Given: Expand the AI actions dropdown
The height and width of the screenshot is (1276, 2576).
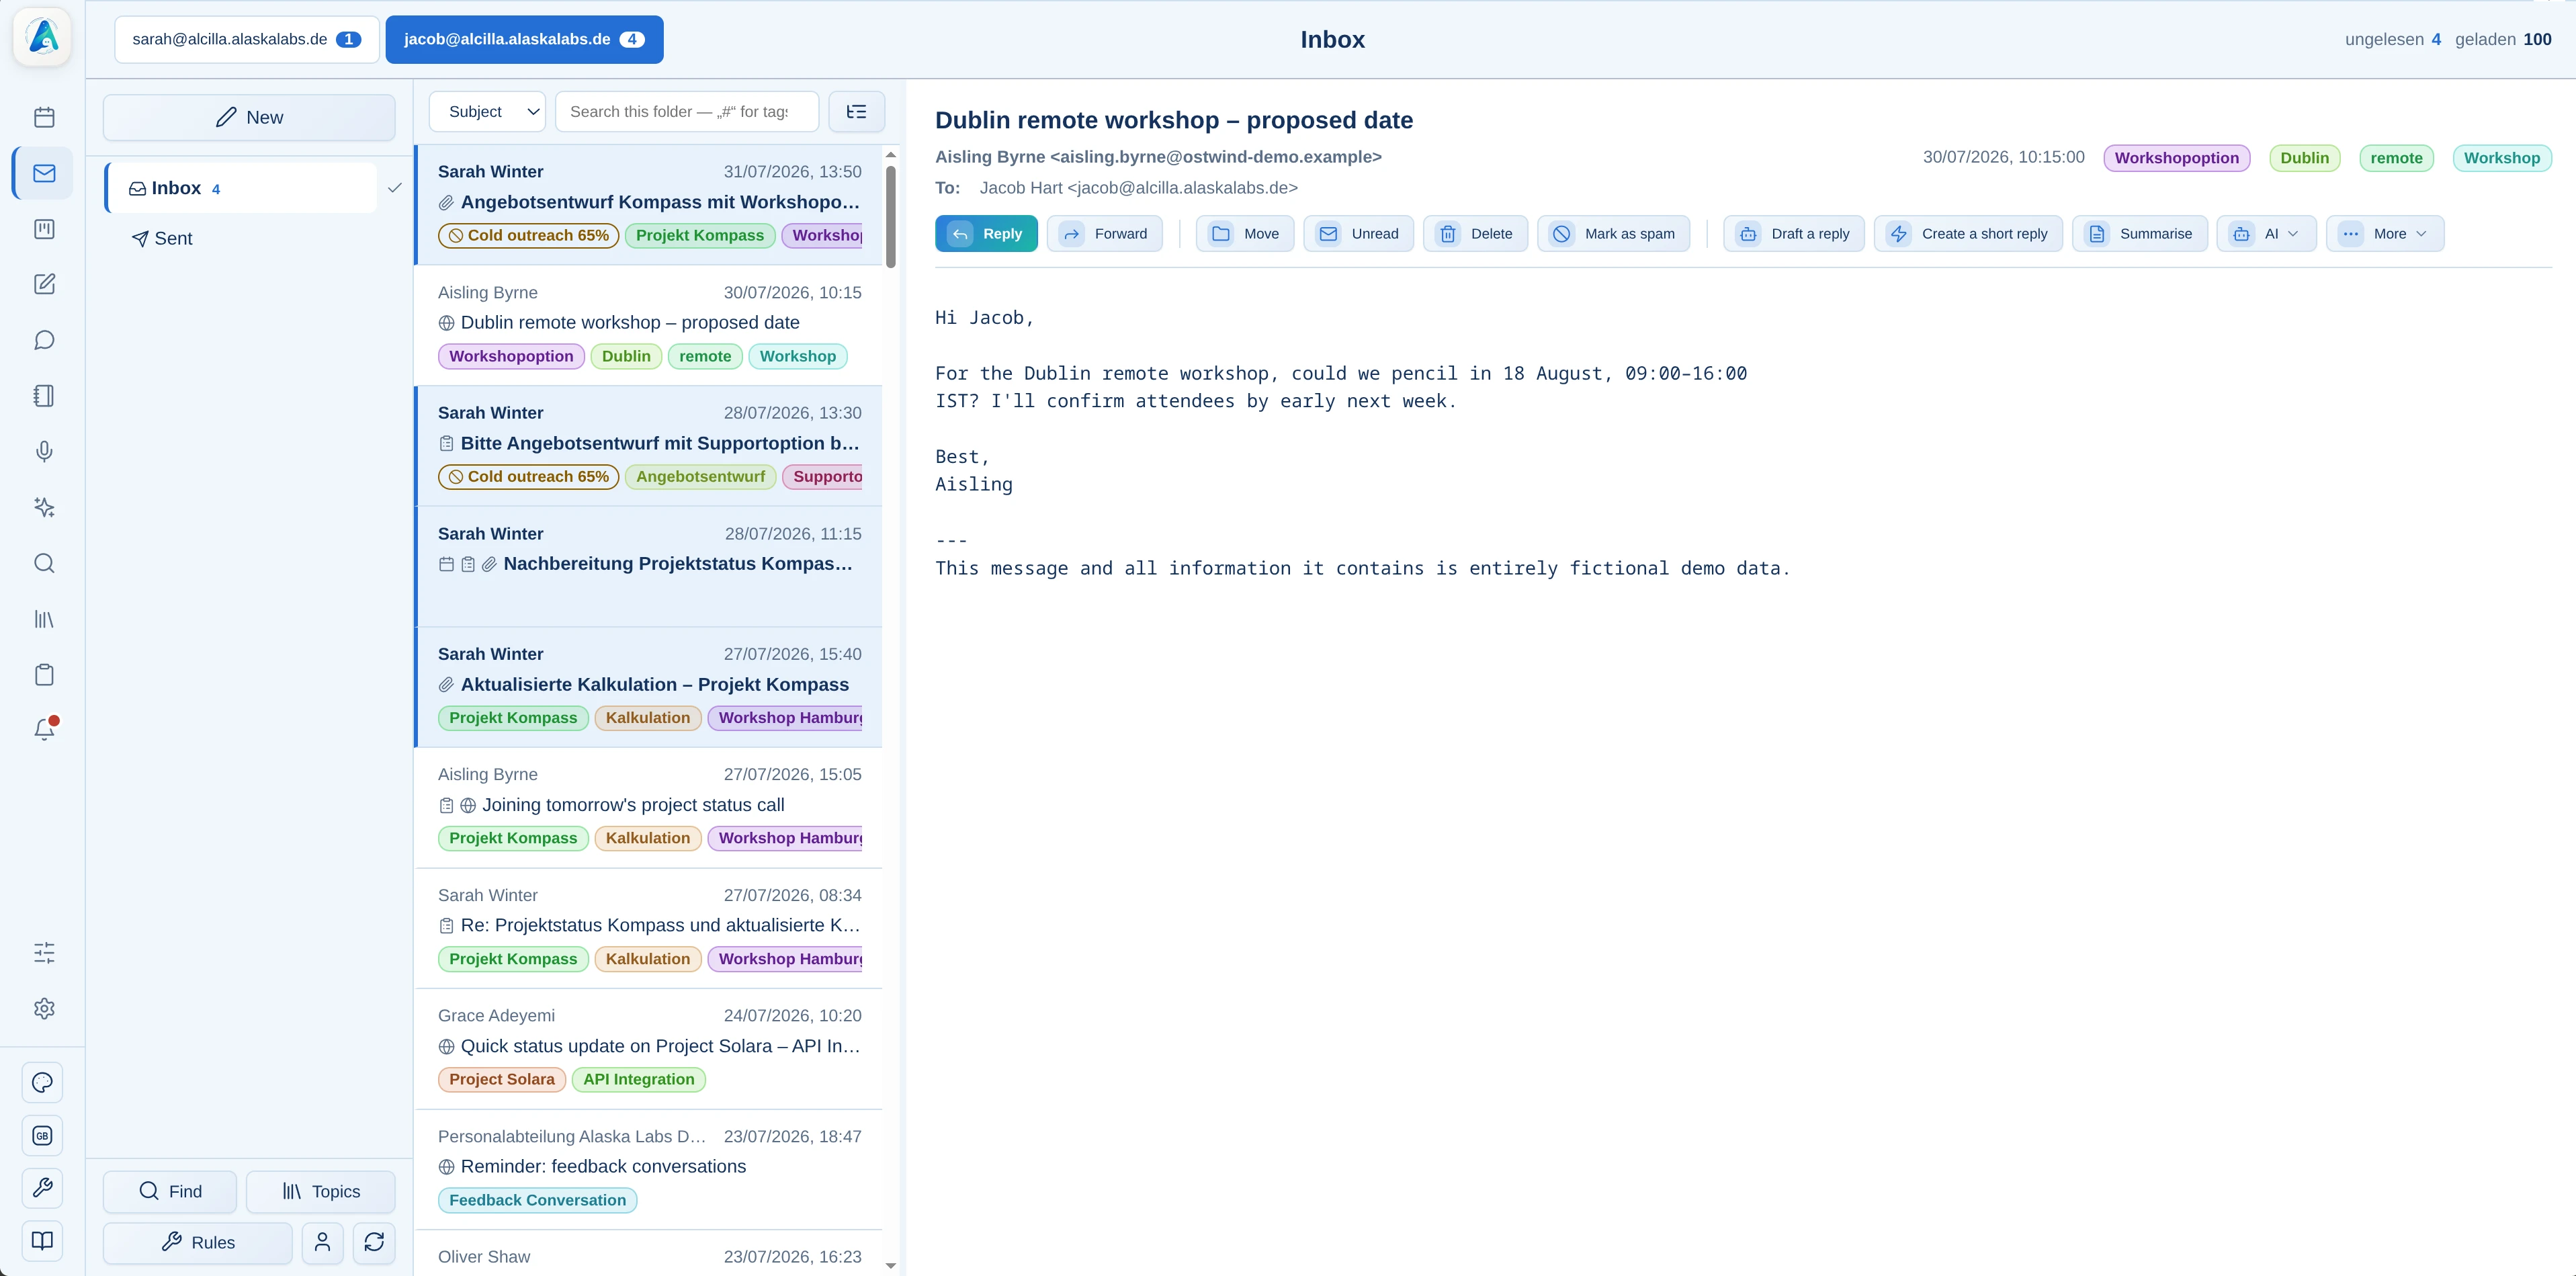Looking at the screenshot, I should [x=2266, y=234].
